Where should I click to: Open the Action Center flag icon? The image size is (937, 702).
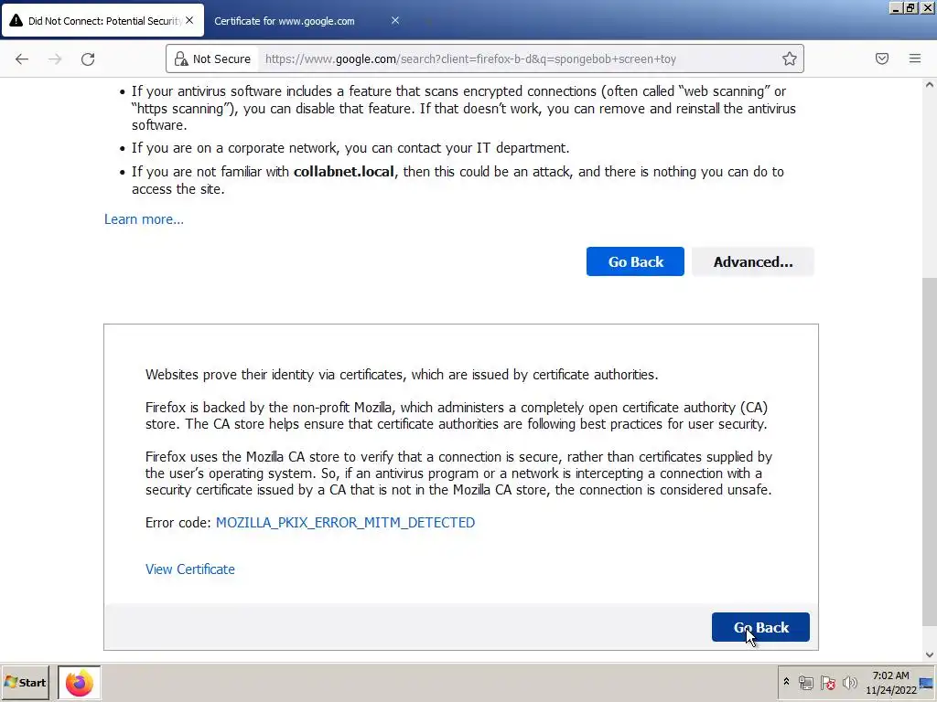(827, 682)
